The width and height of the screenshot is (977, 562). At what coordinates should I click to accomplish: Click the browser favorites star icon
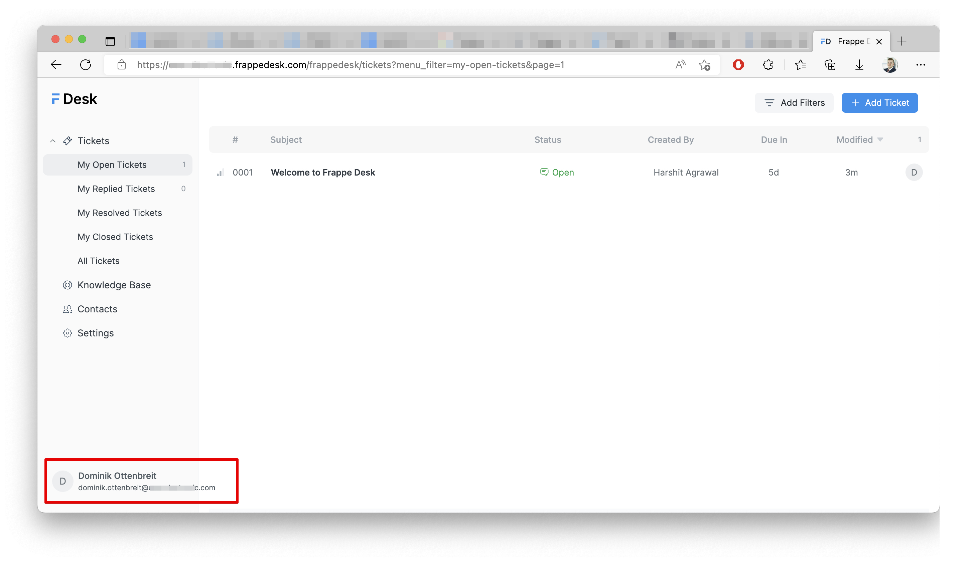pos(800,65)
